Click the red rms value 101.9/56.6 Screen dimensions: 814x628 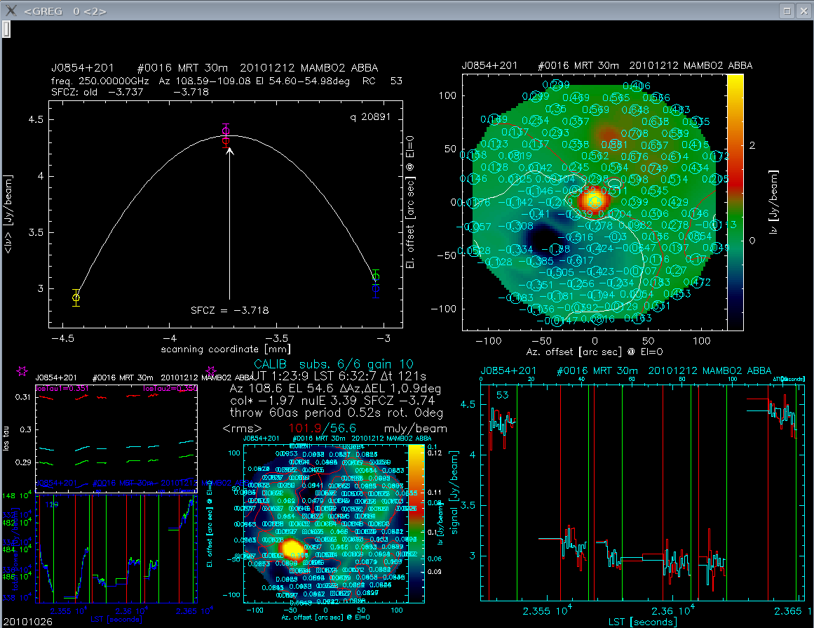coord(308,428)
